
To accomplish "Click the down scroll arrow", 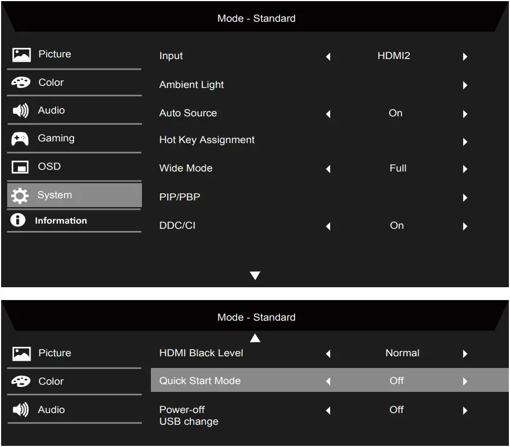I will pyautogui.click(x=255, y=275).
